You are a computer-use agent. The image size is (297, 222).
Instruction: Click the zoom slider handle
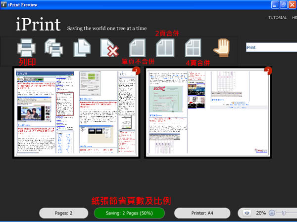click(x=283, y=213)
